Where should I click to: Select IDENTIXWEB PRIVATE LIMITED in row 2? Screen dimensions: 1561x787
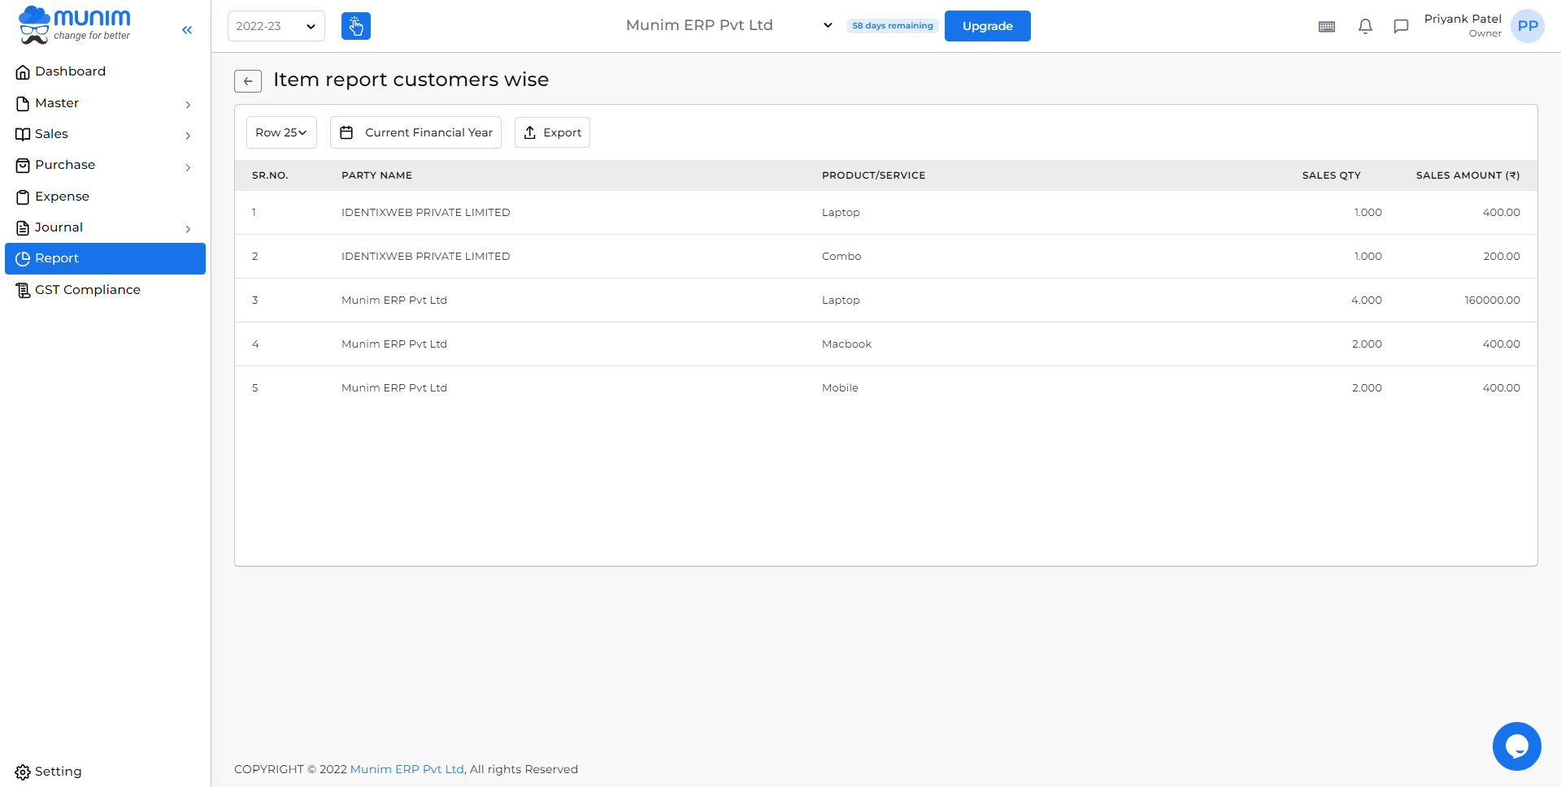(426, 257)
